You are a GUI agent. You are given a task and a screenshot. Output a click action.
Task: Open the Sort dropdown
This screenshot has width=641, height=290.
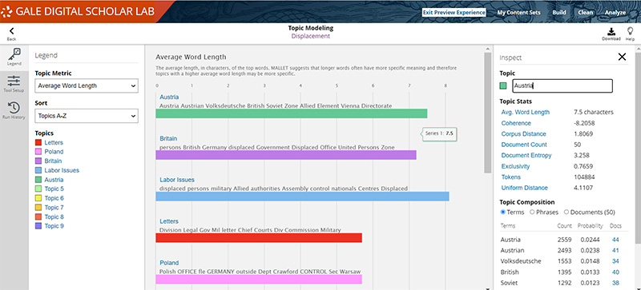tap(87, 116)
